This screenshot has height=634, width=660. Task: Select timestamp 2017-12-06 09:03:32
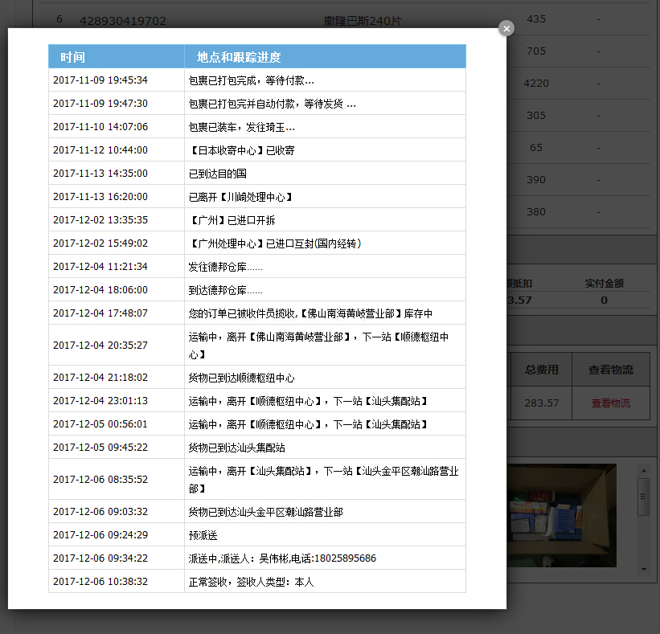(x=100, y=512)
